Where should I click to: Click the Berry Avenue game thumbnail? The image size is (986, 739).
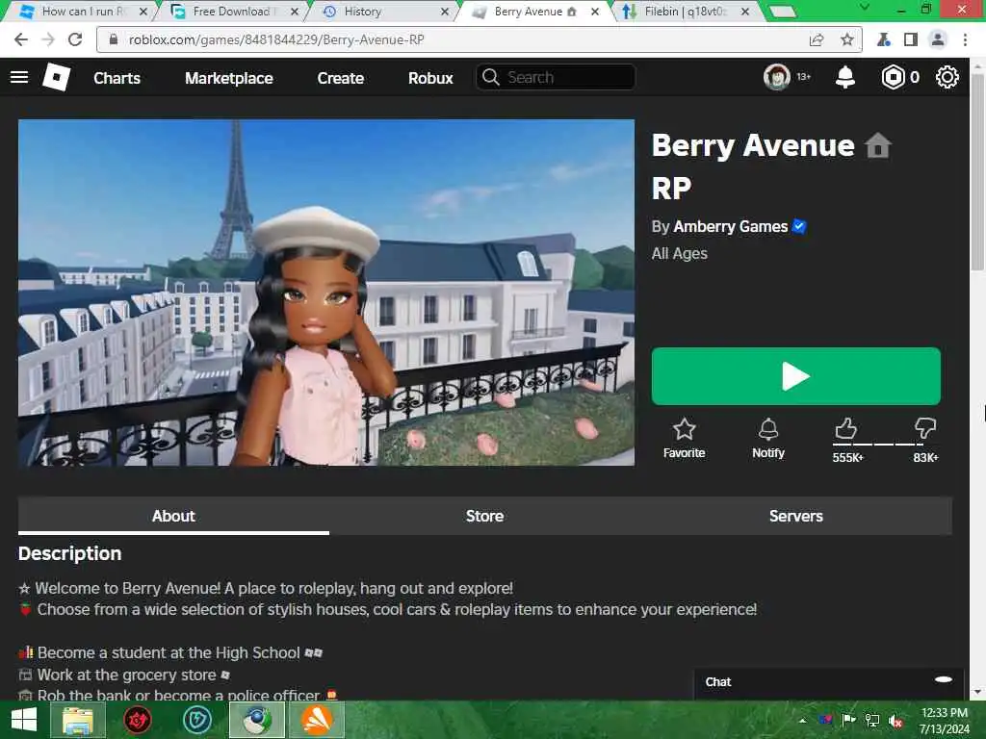click(326, 293)
